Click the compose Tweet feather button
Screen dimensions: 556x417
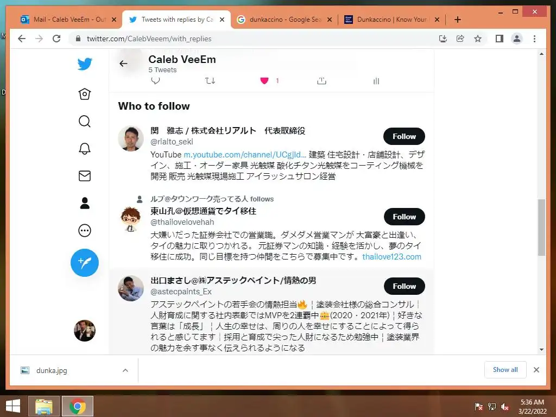84,263
